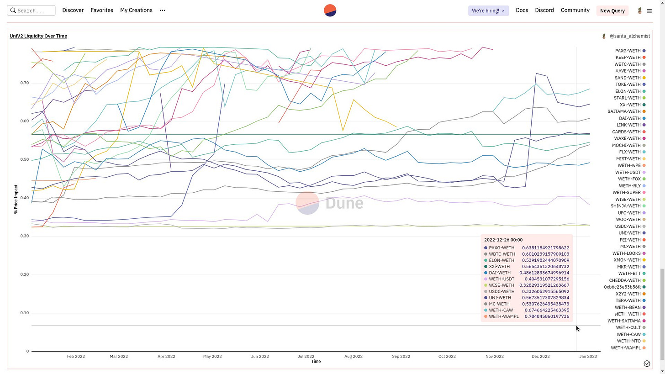Open the hamburger menu icon
Screen dimensions: 665x374
click(649, 11)
